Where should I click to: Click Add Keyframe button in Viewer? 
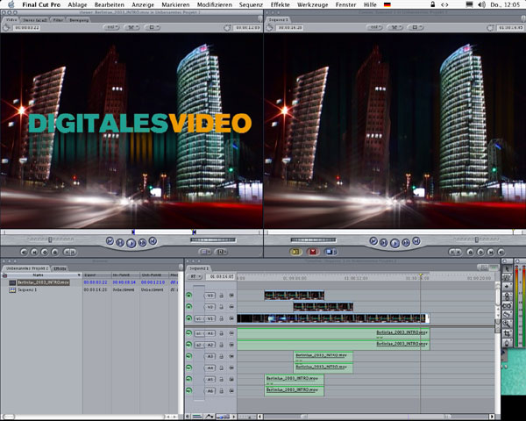pos(45,252)
